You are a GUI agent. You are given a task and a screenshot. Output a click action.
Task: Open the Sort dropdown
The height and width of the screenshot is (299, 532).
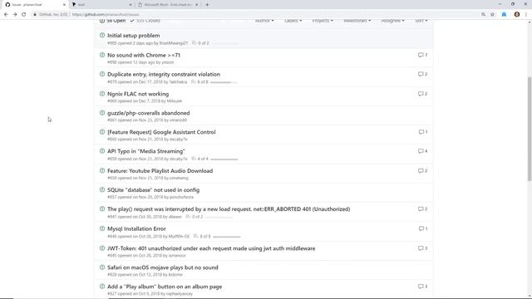pyautogui.click(x=421, y=21)
